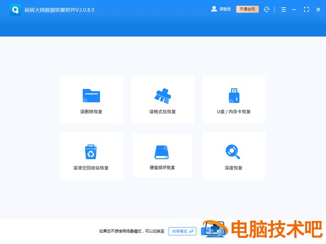Click the 误清空回收站恢复 label
326x244 pixels.
tap(91, 168)
